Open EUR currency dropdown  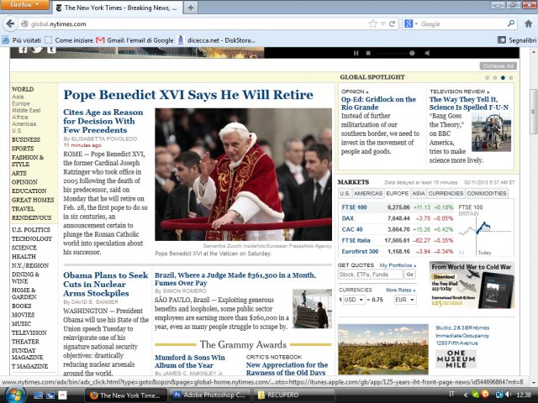(x=405, y=300)
